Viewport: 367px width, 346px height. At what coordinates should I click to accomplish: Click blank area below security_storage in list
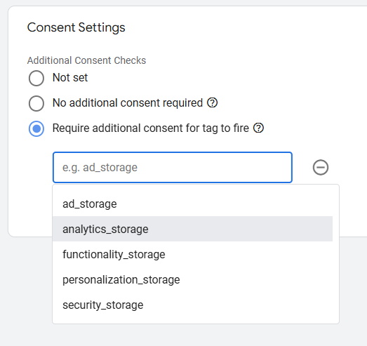click(x=196, y=320)
